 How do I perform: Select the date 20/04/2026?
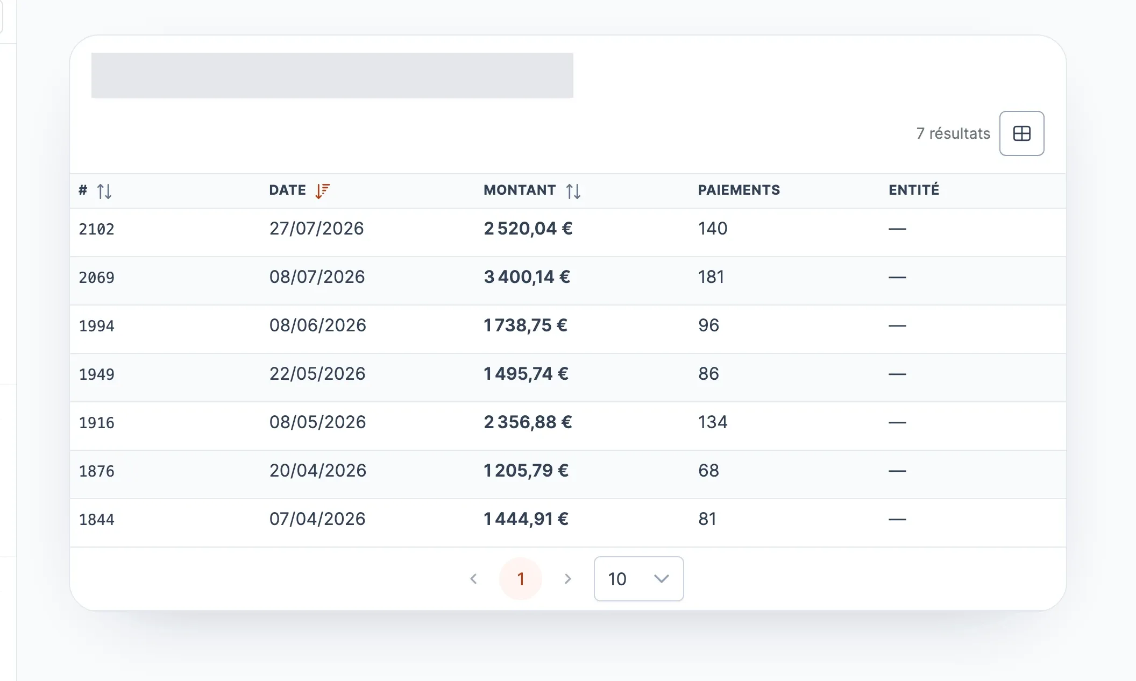click(317, 471)
